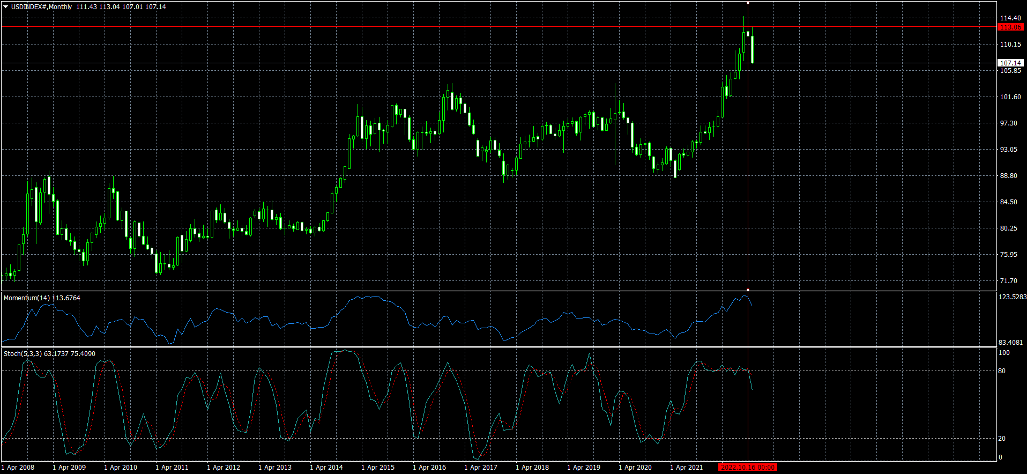Viewport: 1027px width, 474px height.
Task: Click the 84.50 price scale label
Action: (x=1008, y=202)
